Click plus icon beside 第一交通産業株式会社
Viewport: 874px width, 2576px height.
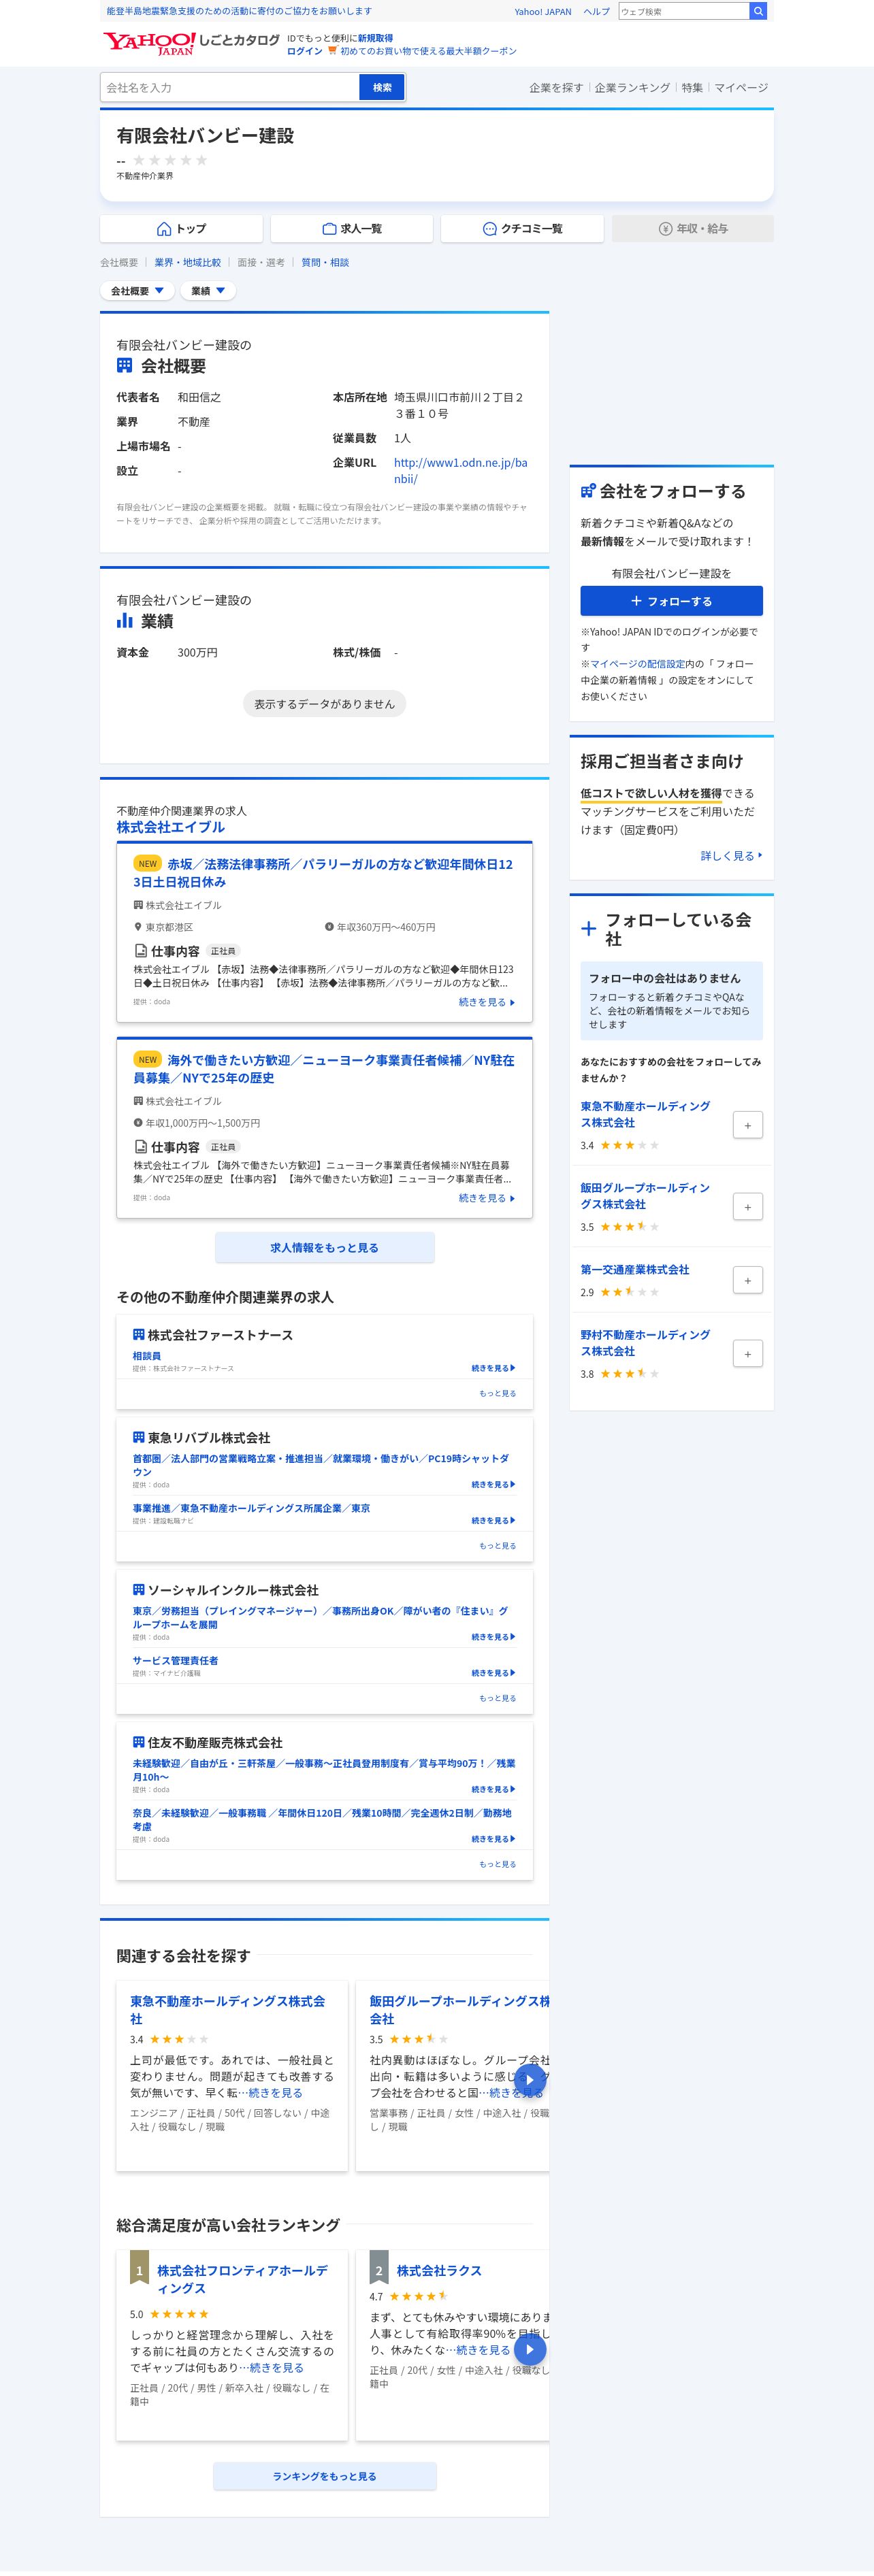click(x=747, y=1280)
